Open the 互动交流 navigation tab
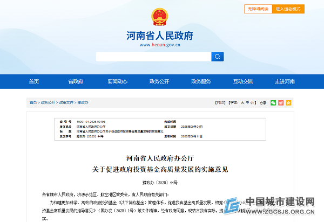 [243, 81]
